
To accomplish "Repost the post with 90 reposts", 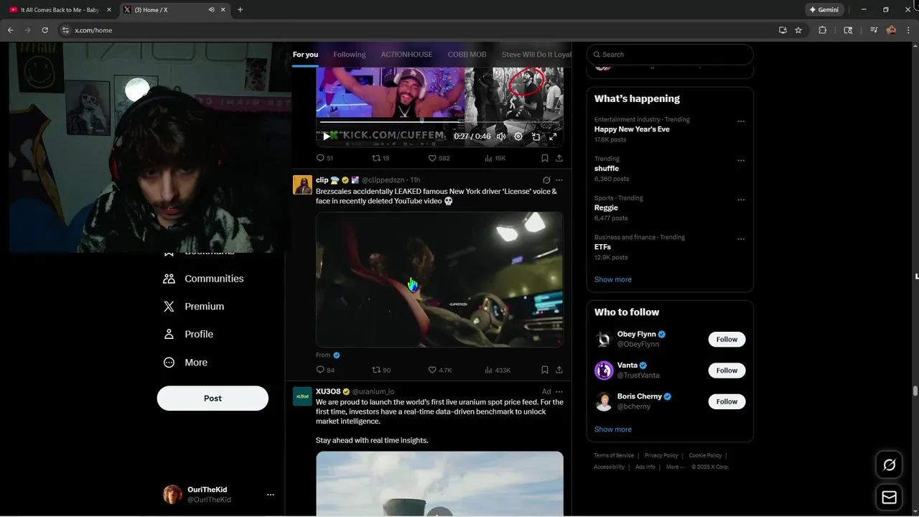I will click(381, 370).
